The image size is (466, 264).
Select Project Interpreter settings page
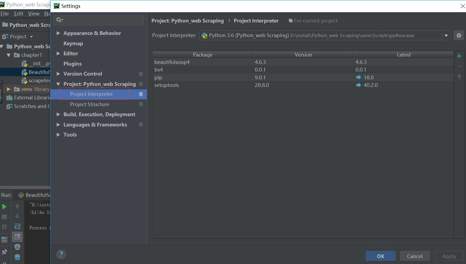click(91, 94)
